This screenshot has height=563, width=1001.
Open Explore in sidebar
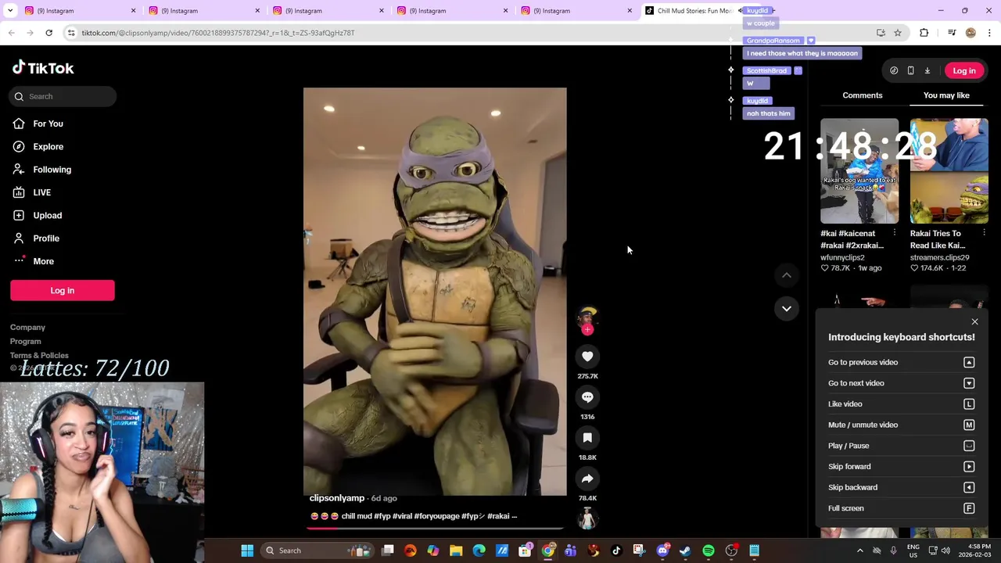48,147
